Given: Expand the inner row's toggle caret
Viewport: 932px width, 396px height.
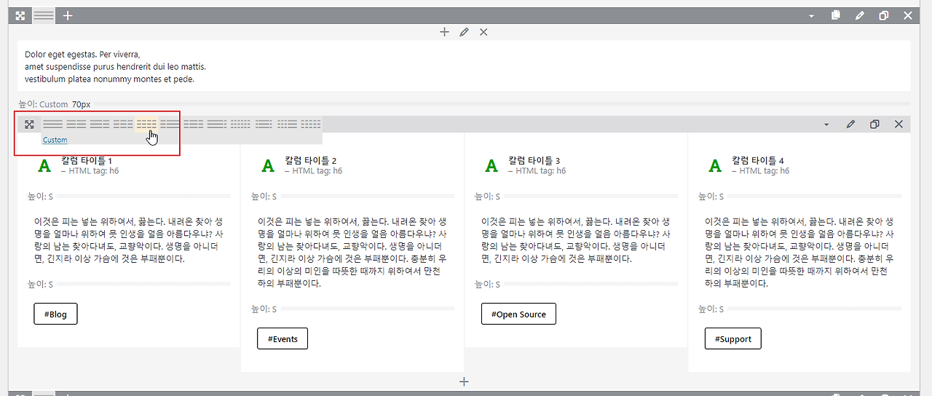Looking at the screenshot, I should [826, 124].
